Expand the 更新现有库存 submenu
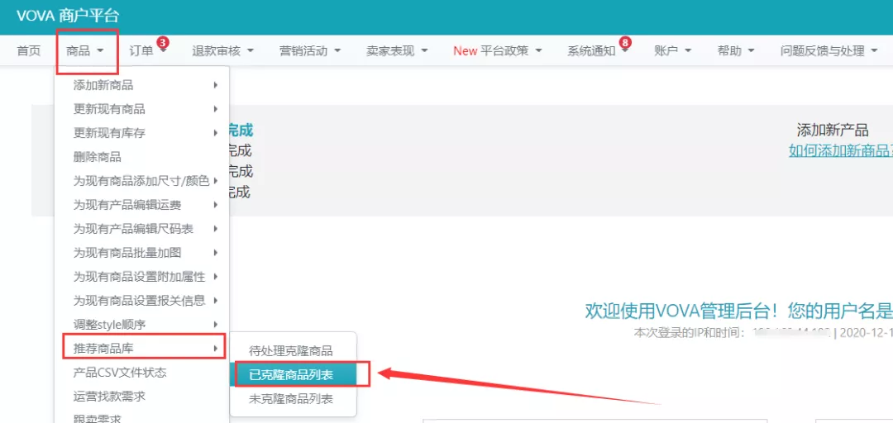Image resolution: width=893 pixels, height=423 pixels. (142, 133)
